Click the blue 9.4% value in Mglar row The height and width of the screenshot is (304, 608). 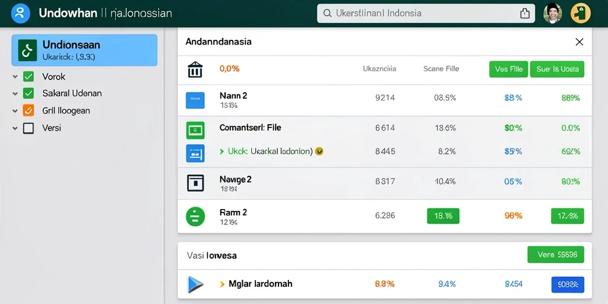point(446,284)
